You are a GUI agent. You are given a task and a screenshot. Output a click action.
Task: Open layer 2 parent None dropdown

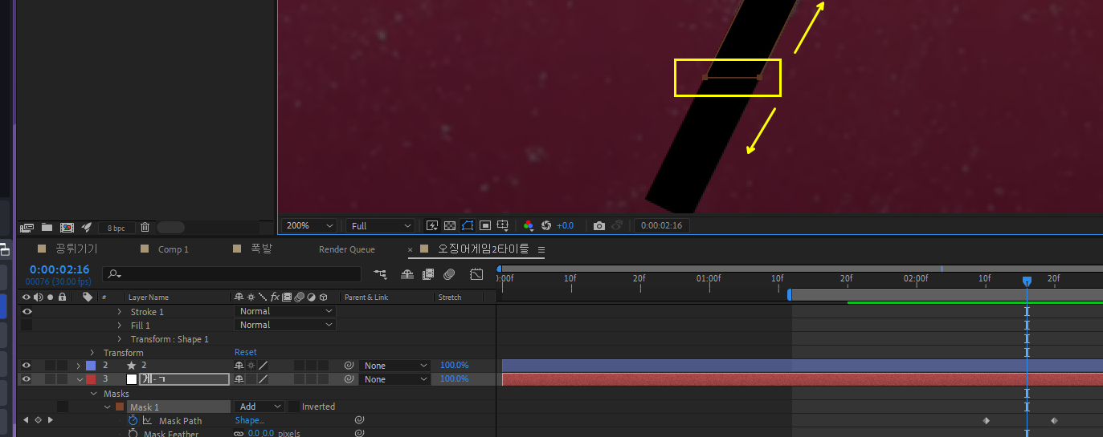coord(395,366)
